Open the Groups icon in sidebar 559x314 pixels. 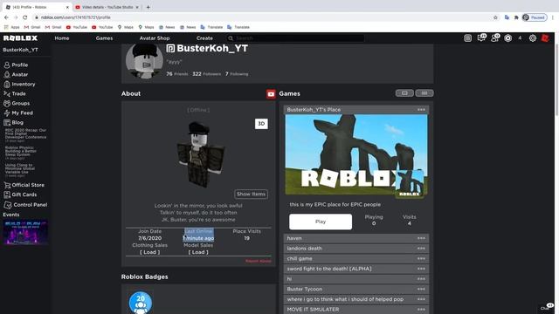[x=7, y=103]
